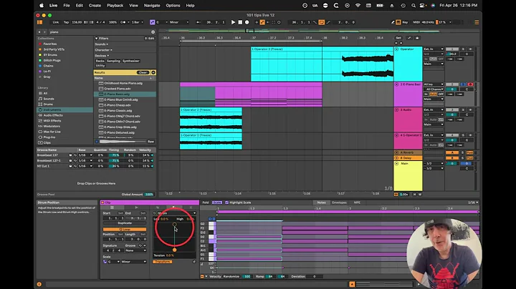The height and width of the screenshot is (289, 516).
Task: Toggle Key map mode switch
Action: pos(403,22)
